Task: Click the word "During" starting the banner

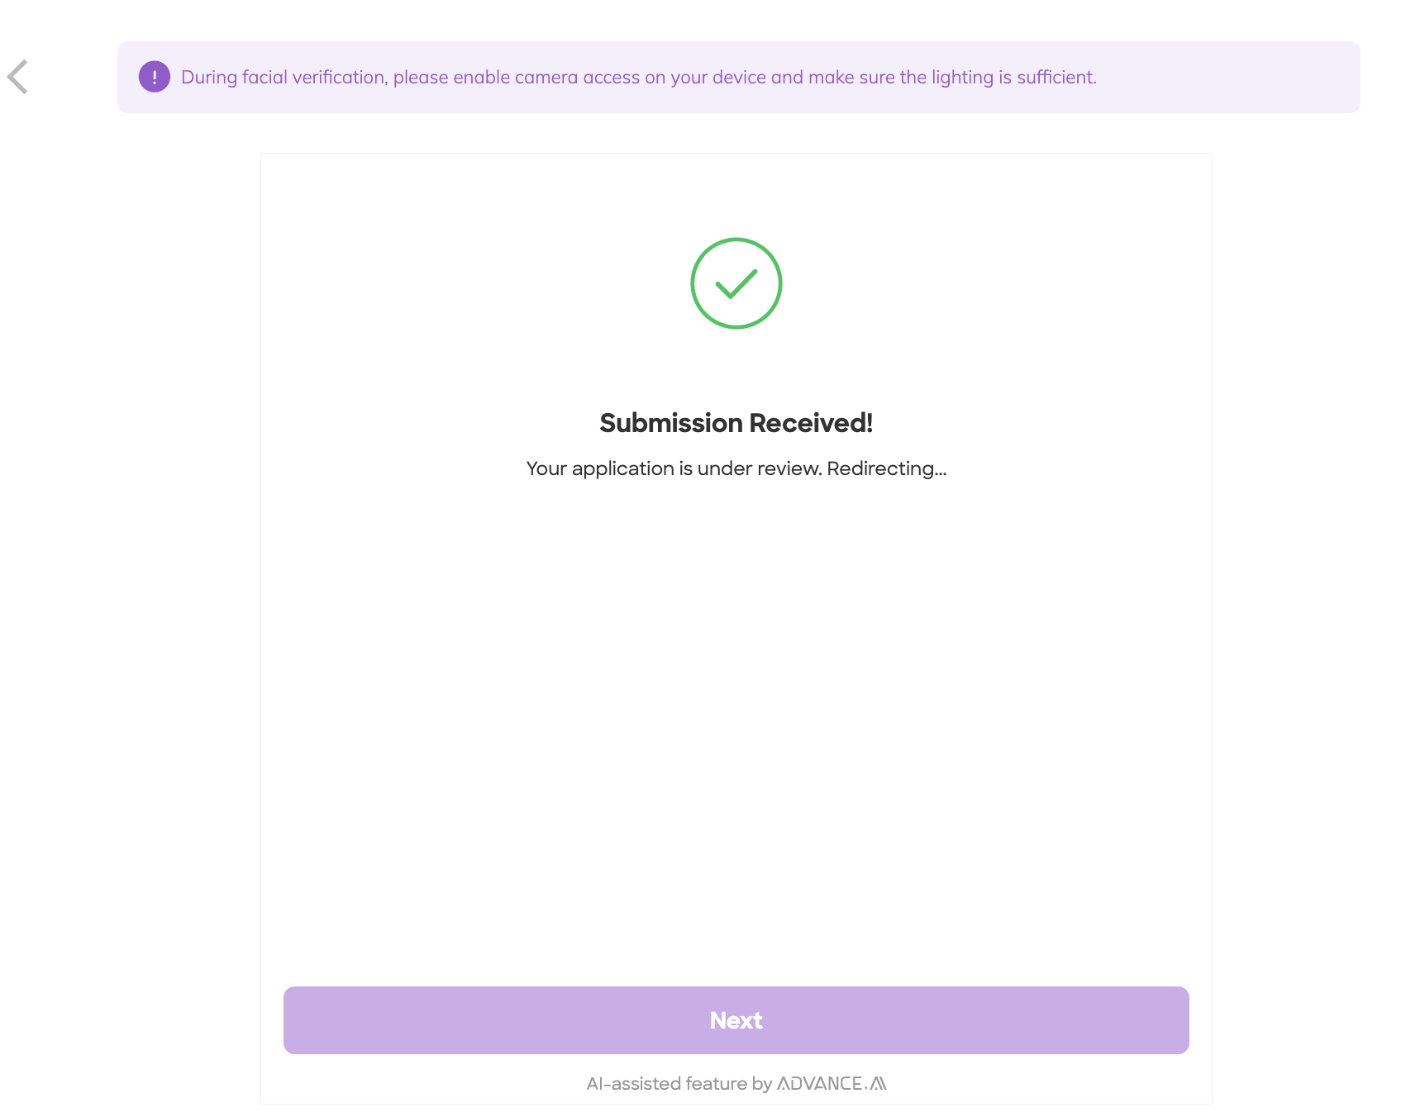Action: pos(209,77)
